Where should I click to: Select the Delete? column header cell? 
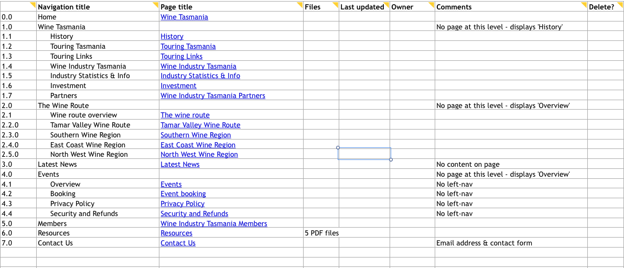coord(606,7)
